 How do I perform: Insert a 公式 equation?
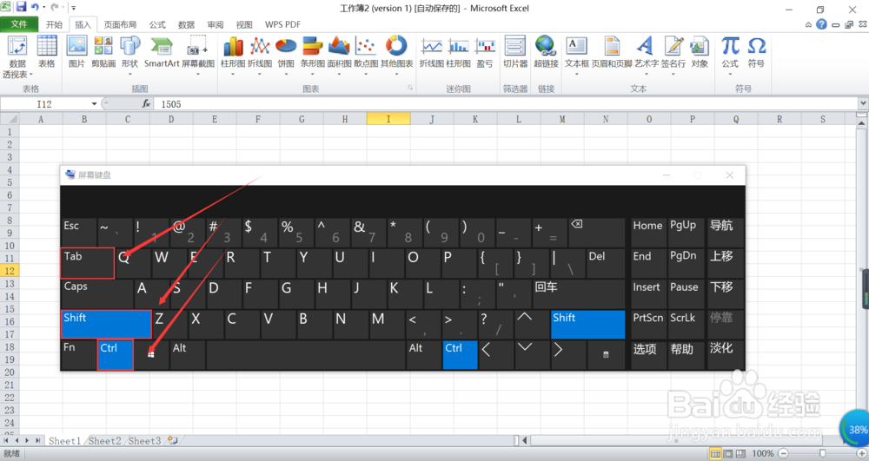point(730,56)
